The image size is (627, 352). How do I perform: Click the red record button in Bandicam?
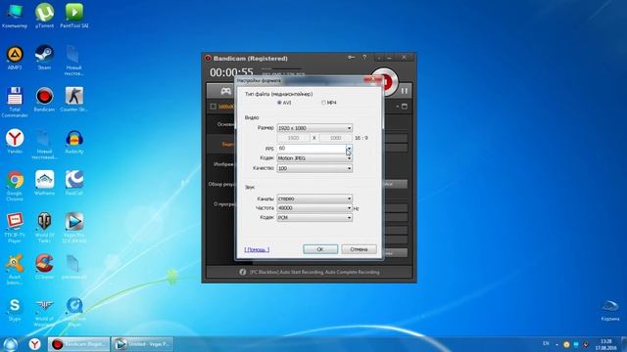pyautogui.click(x=387, y=82)
